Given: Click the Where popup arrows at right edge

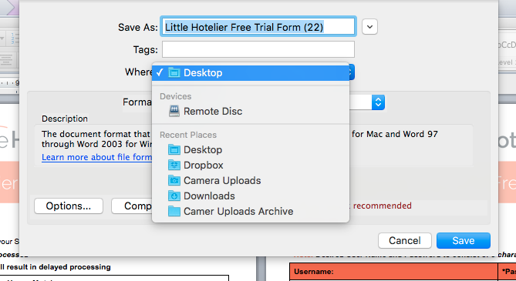Looking at the screenshot, I should [352, 72].
